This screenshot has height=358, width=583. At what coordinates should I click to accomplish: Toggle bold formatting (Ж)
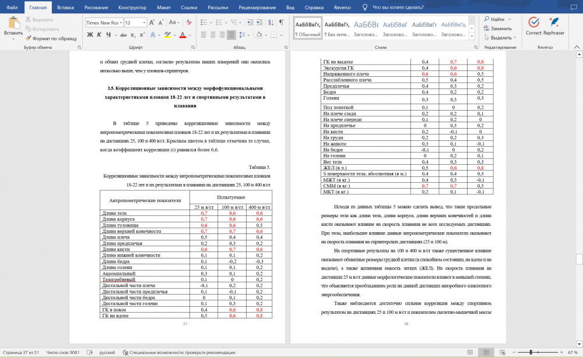(90, 34)
